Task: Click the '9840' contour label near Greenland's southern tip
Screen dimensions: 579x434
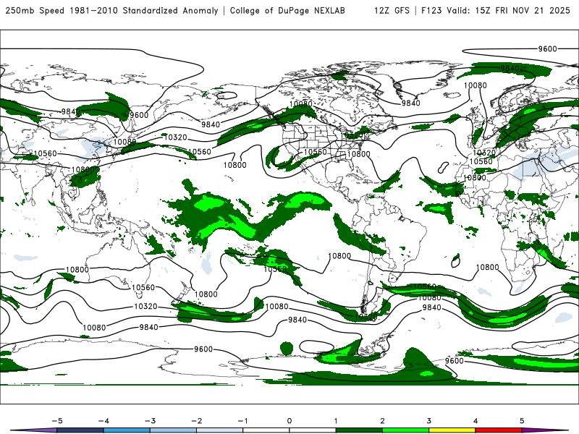Action: (410, 103)
